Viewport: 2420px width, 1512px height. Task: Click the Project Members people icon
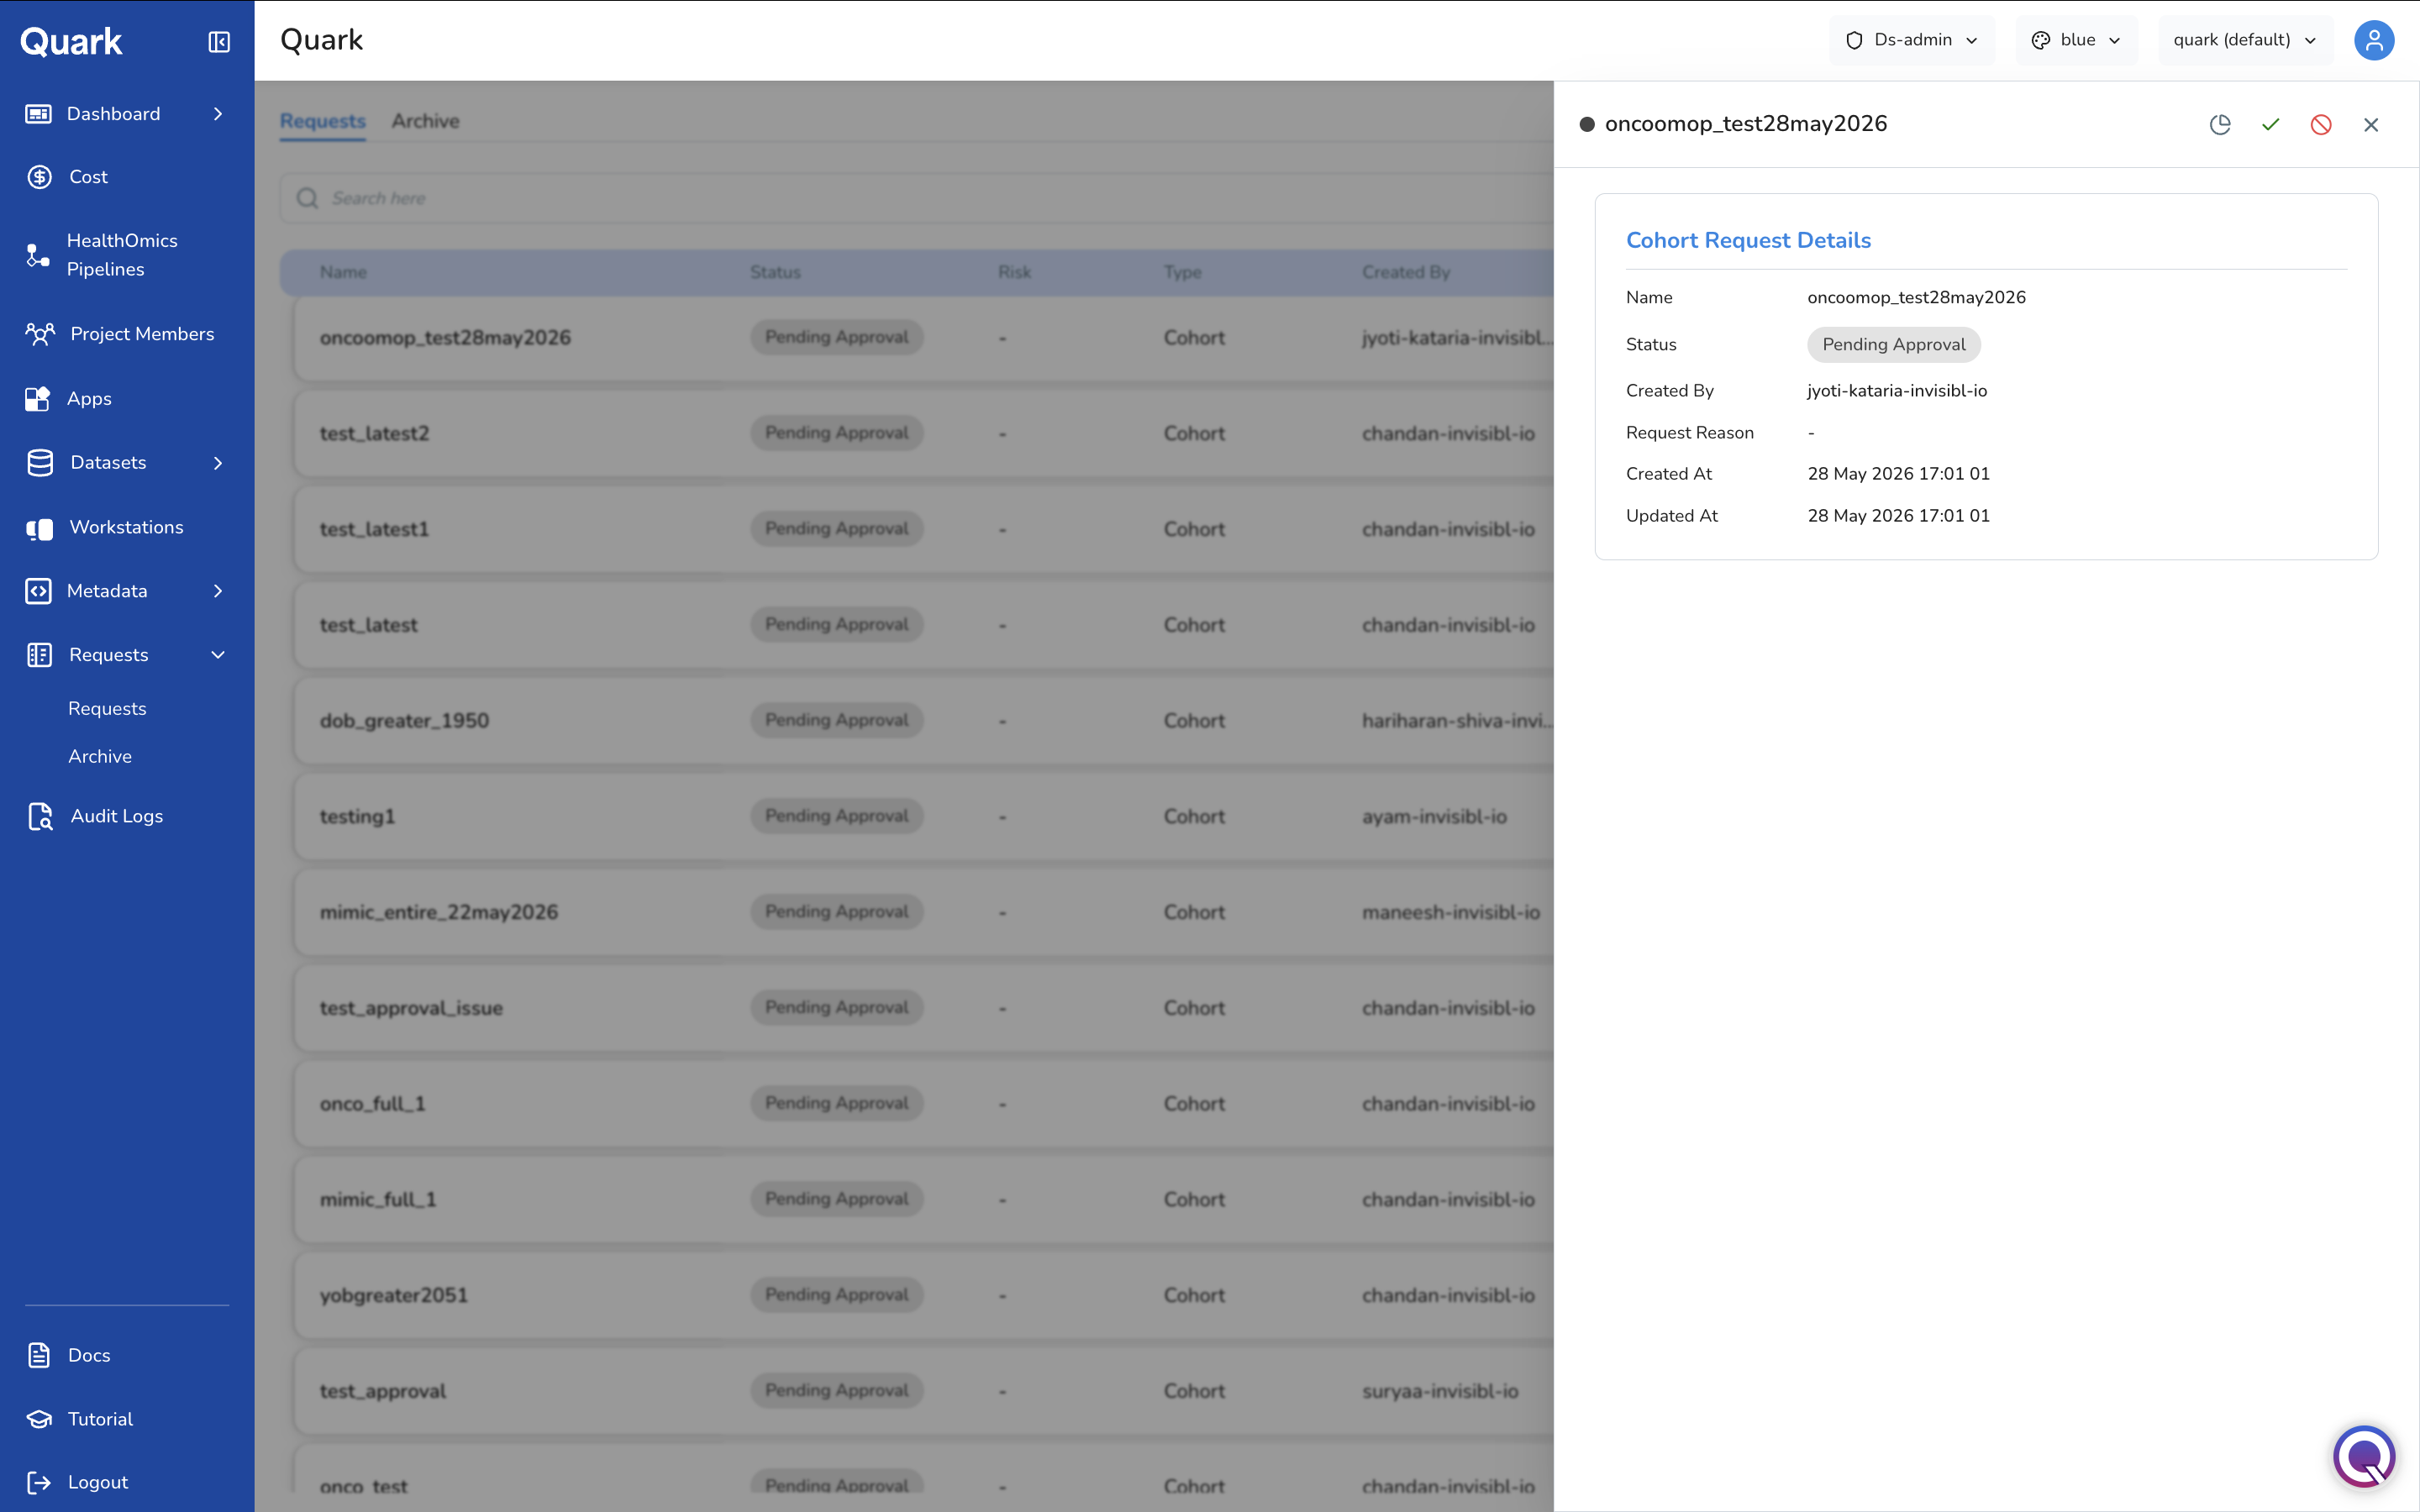click(x=40, y=334)
